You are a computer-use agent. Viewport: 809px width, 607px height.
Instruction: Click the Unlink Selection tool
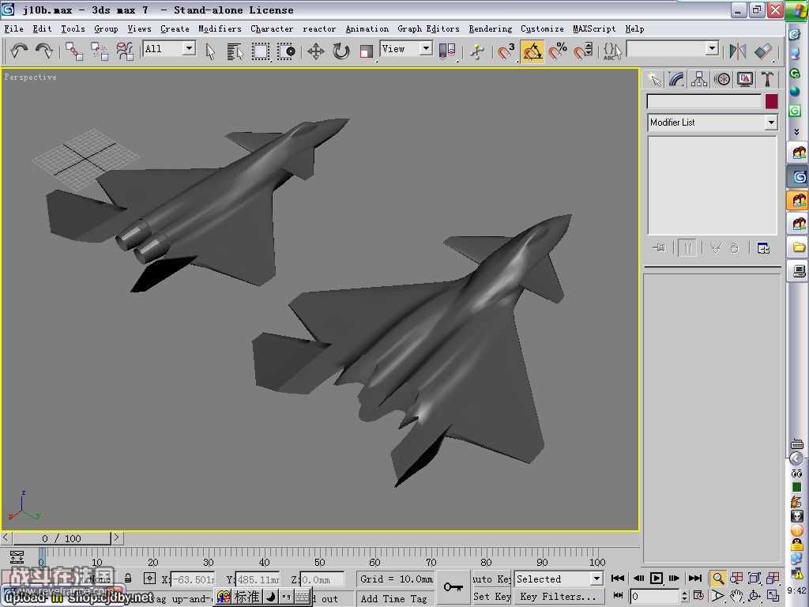pos(100,51)
